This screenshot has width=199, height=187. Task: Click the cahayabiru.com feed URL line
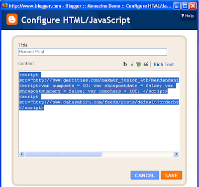coord(99,102)
